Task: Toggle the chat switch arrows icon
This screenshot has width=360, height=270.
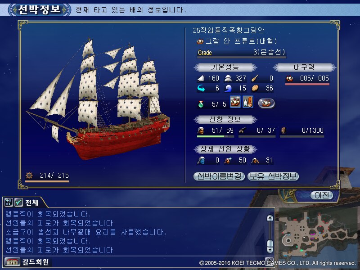Action: click(9, 202)
